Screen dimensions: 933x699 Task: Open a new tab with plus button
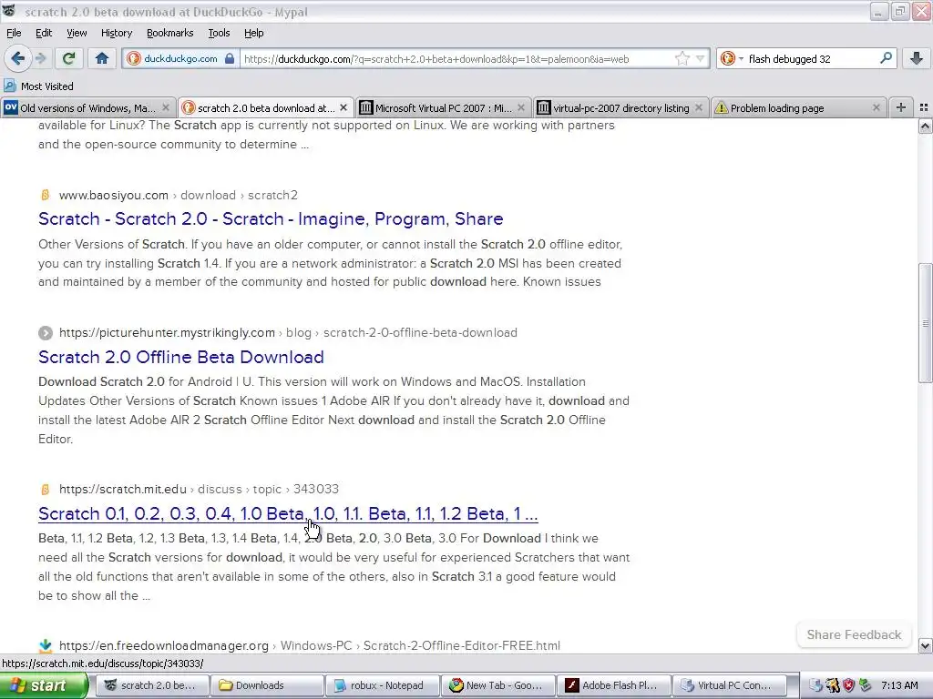coord(901,107)
